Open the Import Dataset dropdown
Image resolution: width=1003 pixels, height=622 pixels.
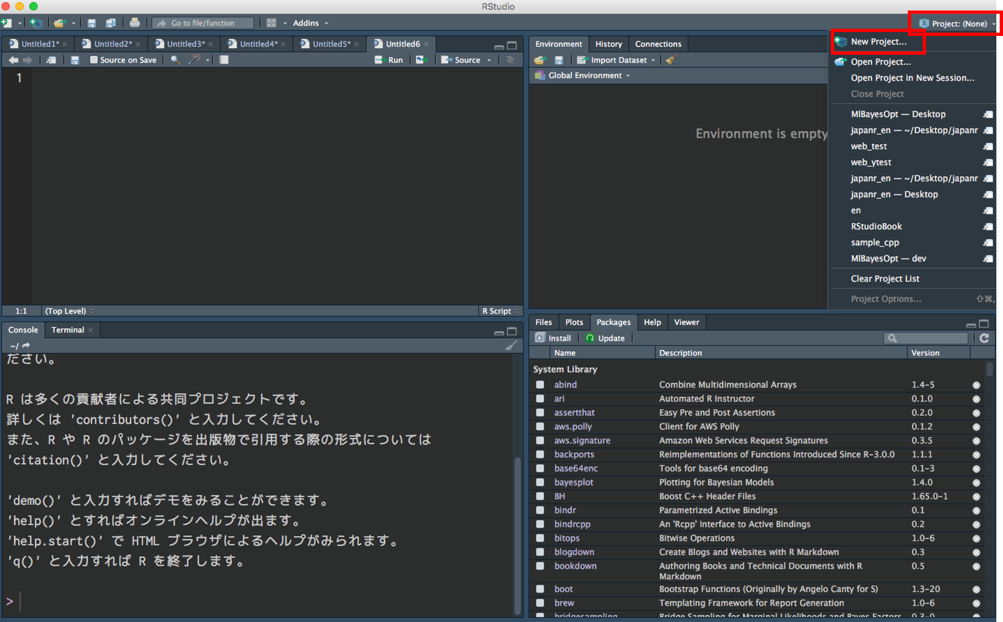coord(618,60)
